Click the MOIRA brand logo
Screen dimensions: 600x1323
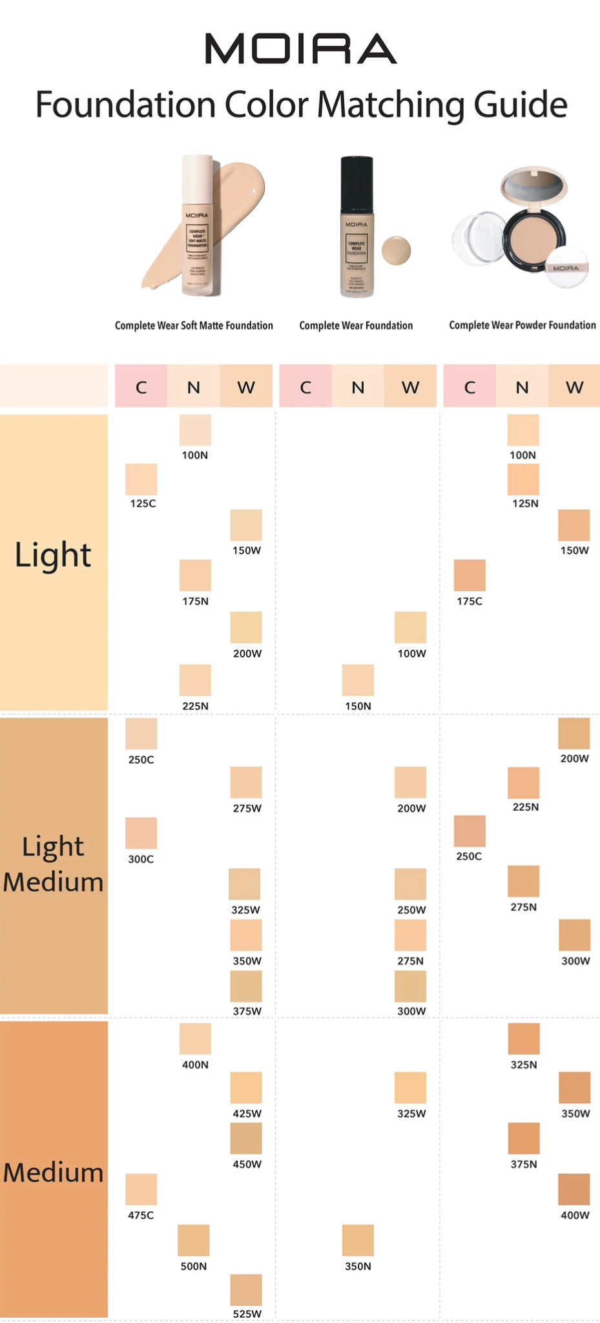pos(300,49)
